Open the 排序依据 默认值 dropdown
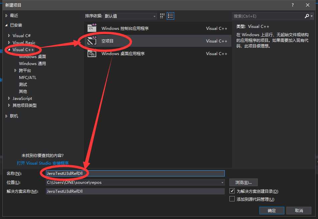Screen dimensions: 318x219 [x=130, y=16]
